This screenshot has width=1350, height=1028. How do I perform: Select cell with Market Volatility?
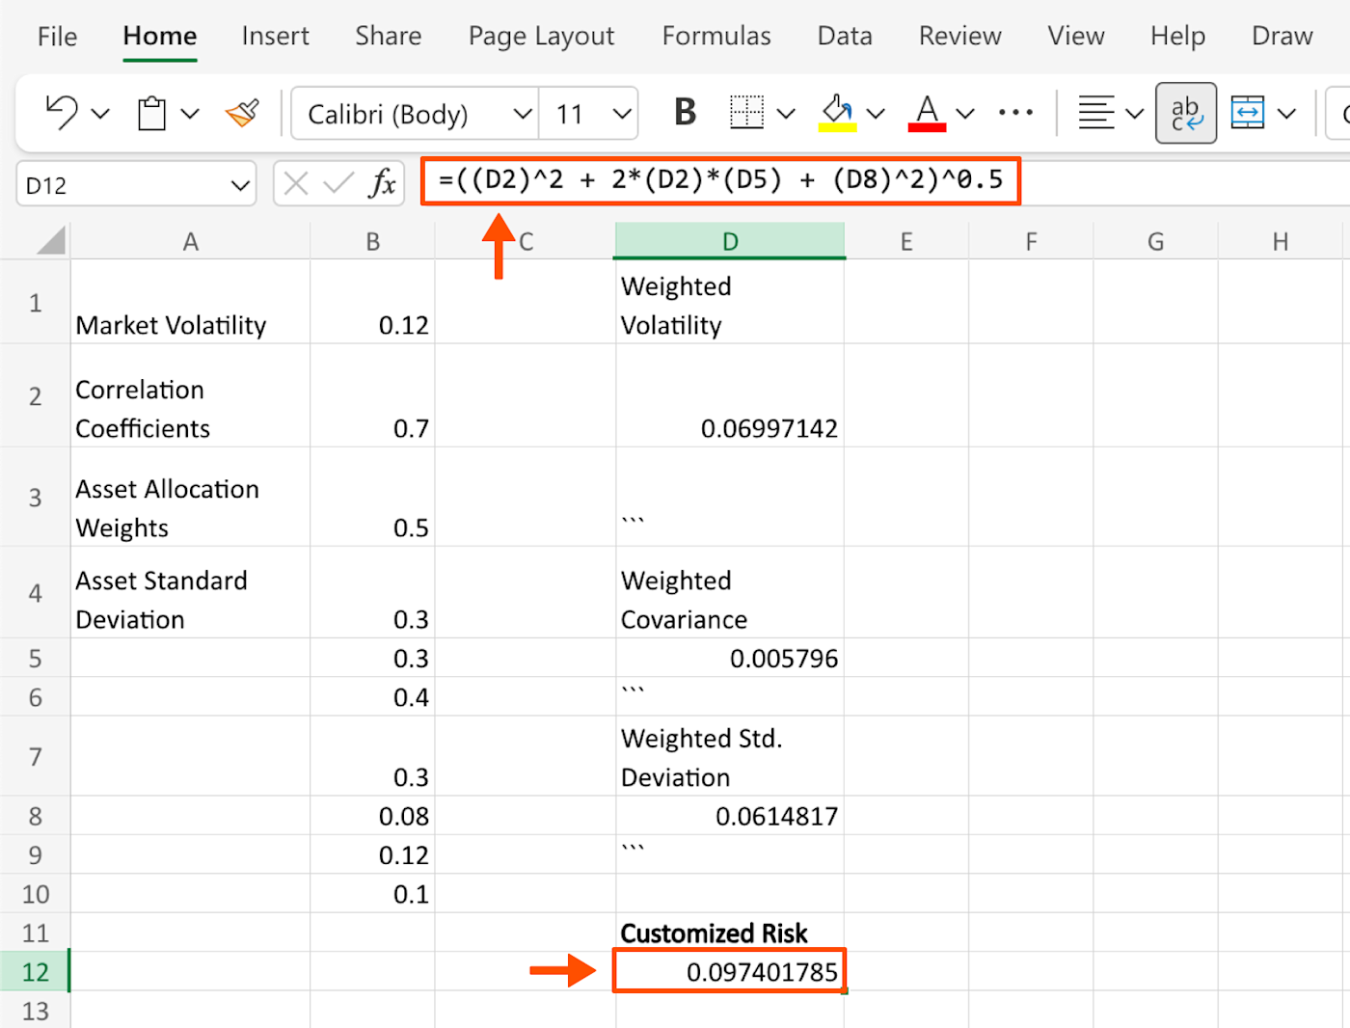(190, 302)
